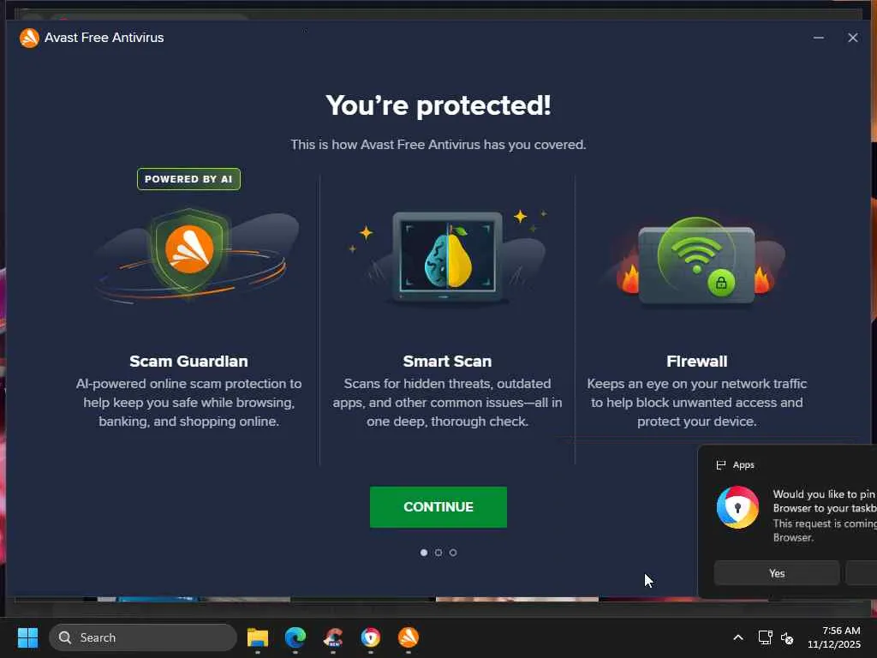Select the second page indicator dot
This screenshot has height=658, width=877.
click(438, 553)
